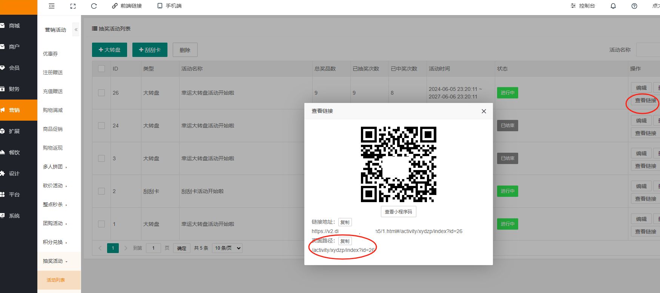Screen dimensions: 660x293
Task: Collapse 营销活动 submenu panel arrow
Action: [x=76, y=29]
